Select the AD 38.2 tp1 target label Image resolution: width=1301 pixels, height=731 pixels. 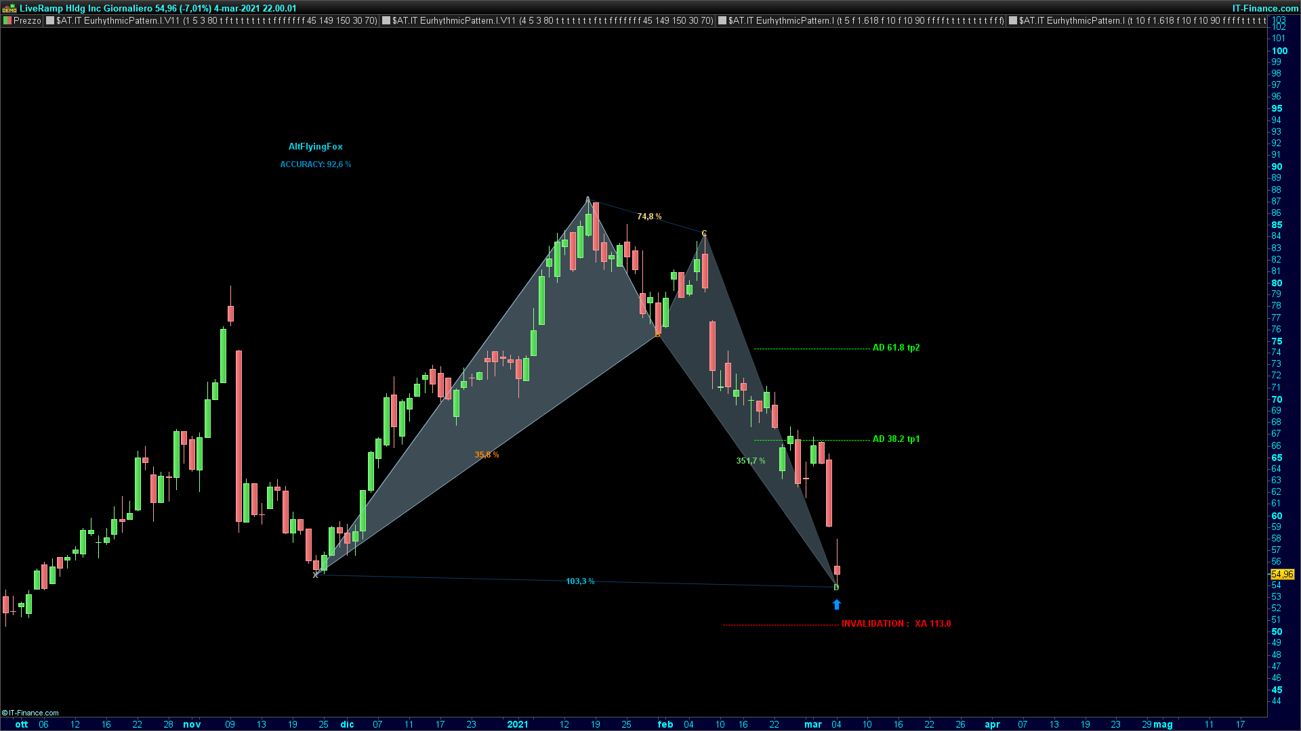(x=896, y=439)
